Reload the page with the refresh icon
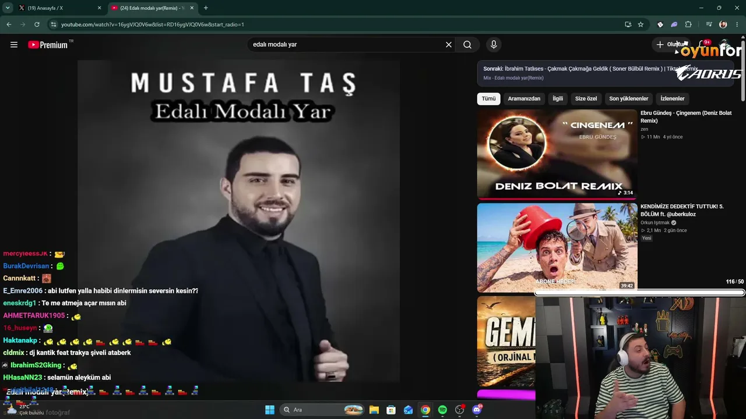746x419 pixels. coord(37,24)
